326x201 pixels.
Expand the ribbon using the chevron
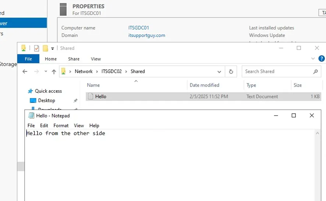point(313,59)
